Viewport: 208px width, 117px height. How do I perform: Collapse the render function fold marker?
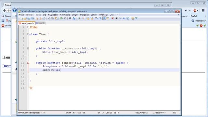point(28,63)
